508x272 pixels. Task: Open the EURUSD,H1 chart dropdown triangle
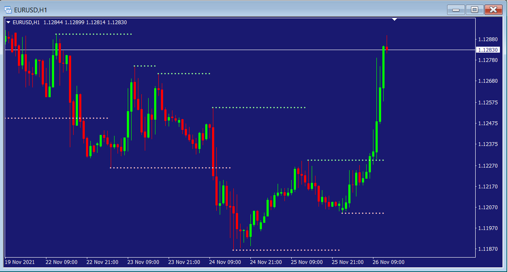(x=9, y=22)
